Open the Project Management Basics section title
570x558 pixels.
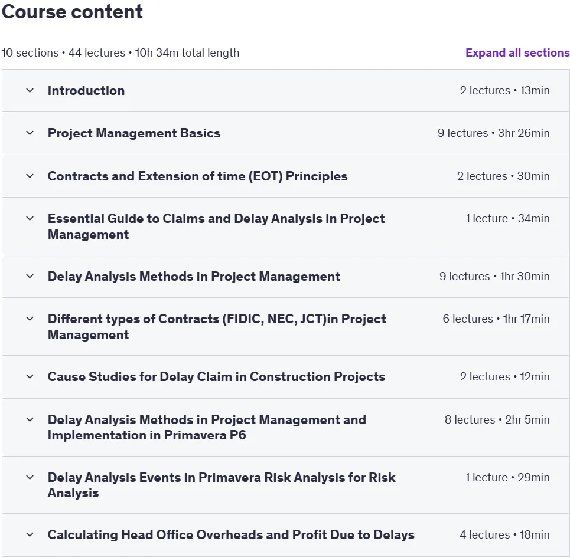[134, 133]
